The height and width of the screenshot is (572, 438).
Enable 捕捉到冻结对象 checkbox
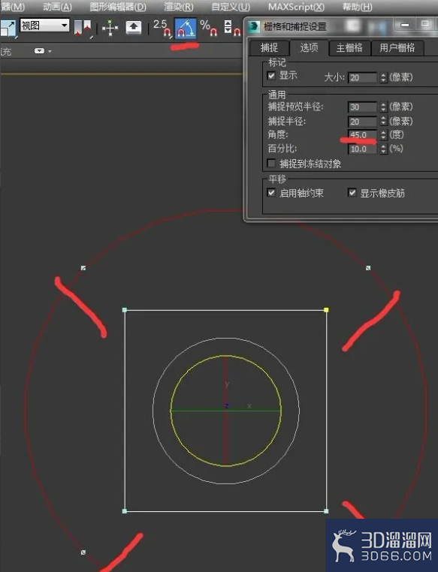[271, 163]
